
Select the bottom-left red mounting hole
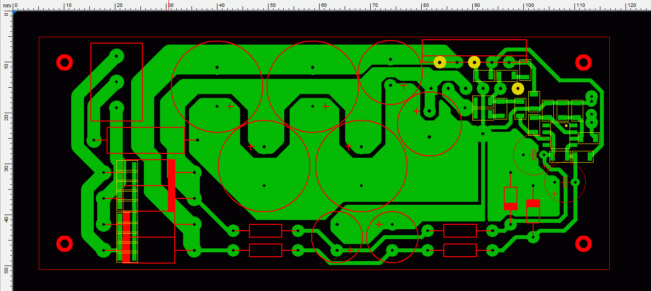[x=65, y=243]
